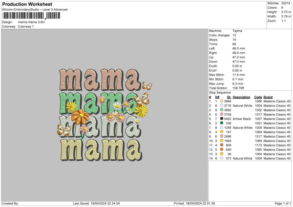Click the Width value '3.78 in'
Screen dimensions: 293x207
286,17
